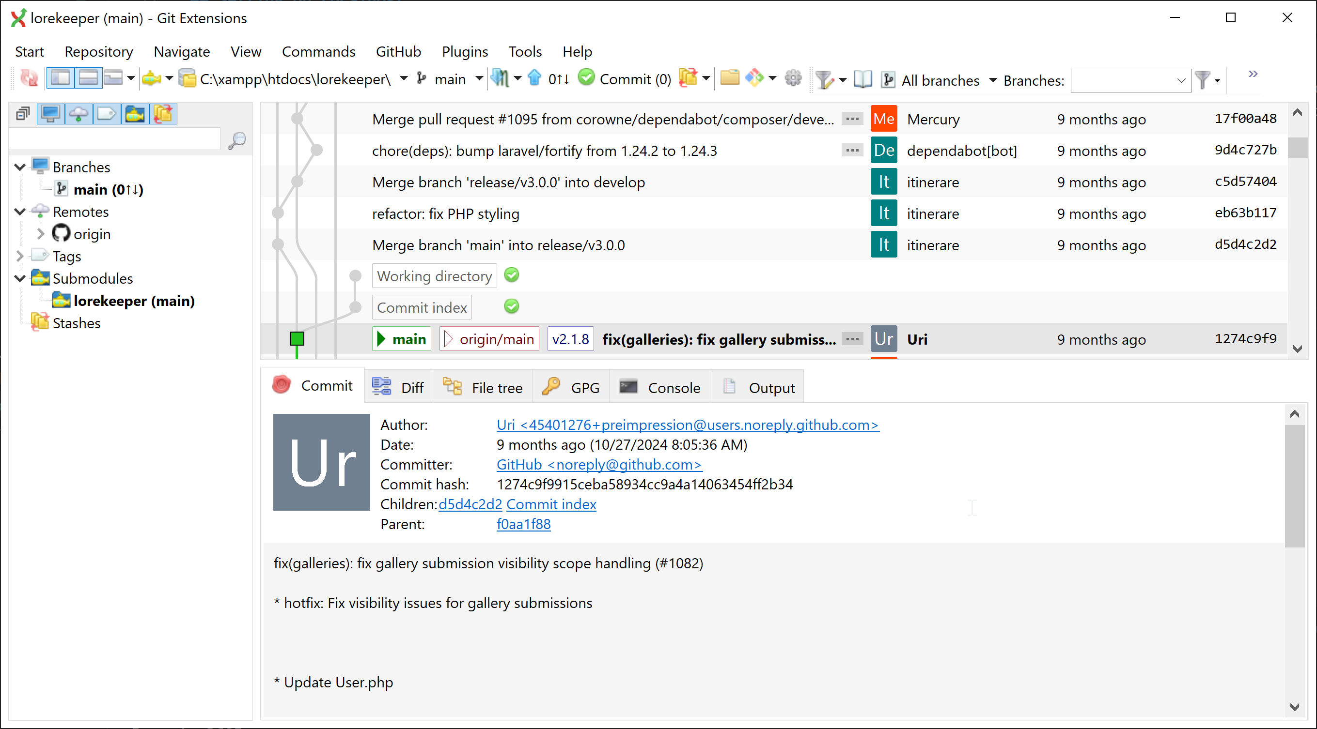Click the Commit (0) button
The width and height of the screenshot is (1317, 729).
625,79
